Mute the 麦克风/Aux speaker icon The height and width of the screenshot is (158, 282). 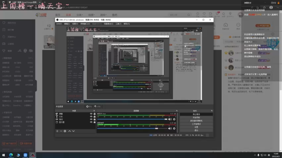170,119
